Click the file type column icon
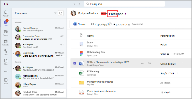The width and height of the screenshot is (192, 99). 81,35
